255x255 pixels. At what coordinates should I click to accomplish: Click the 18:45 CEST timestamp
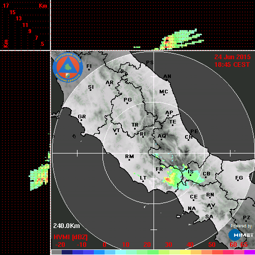(x=232, y=65)
